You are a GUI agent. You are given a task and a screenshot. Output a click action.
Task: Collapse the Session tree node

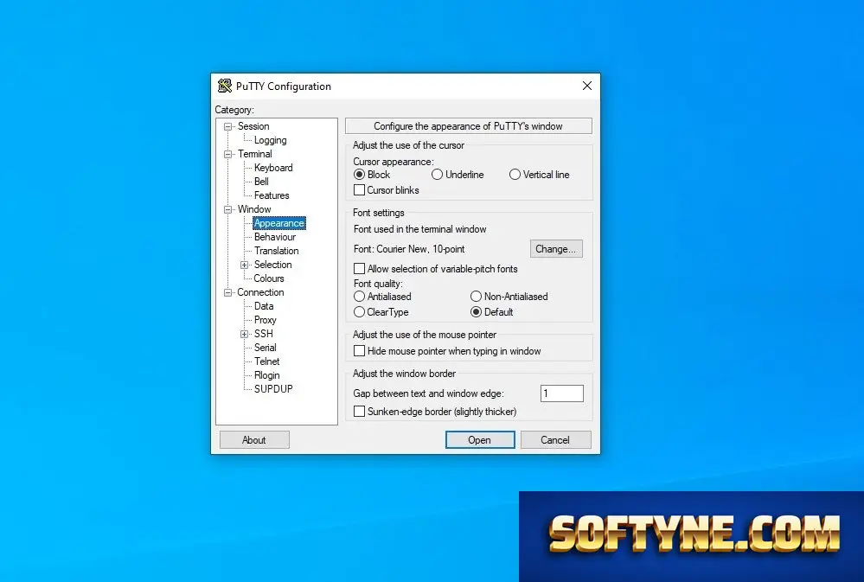click(227, 127)
